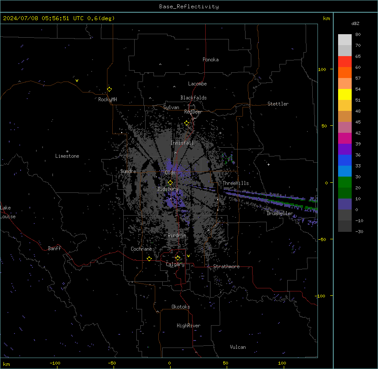The image size is (378, 369).
Task: Click the Strathmore city label
Action: (226, 266)
